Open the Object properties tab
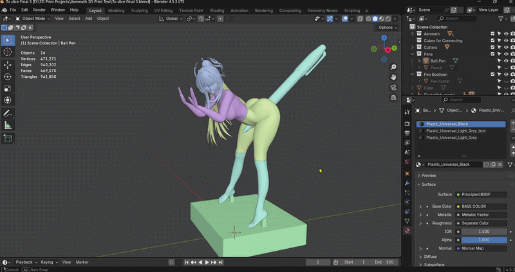The image size is (515, 272). (x=407, y=174)
